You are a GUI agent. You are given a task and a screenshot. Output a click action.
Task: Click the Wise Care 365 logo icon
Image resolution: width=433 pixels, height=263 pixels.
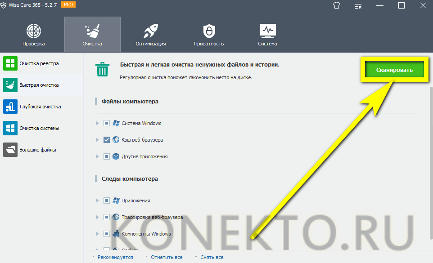(x=4, y=5)
